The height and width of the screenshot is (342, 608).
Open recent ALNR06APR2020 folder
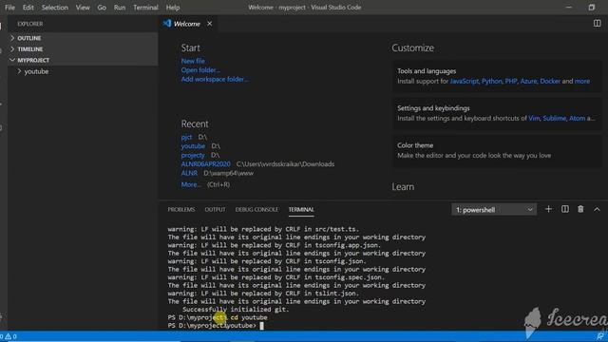pyautogui.click(x=205, y=164)
